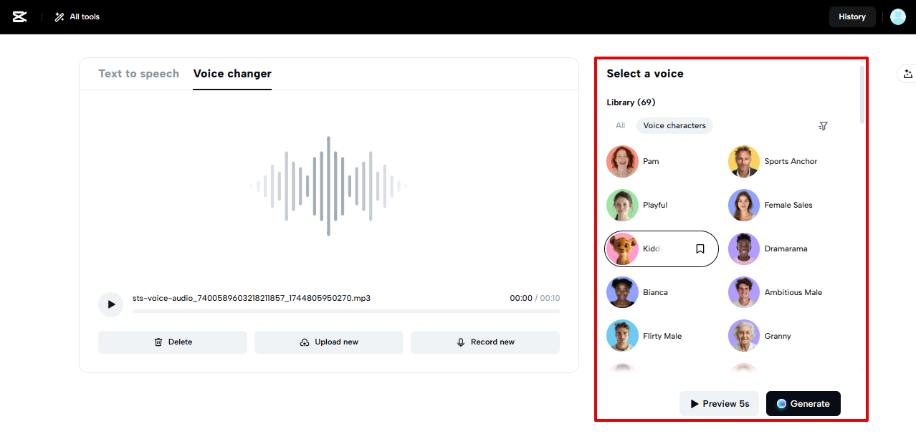Select the Dramarama voice thumbnail

point(743,249)
